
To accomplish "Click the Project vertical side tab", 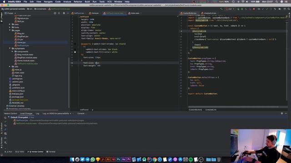I will 1,17.
